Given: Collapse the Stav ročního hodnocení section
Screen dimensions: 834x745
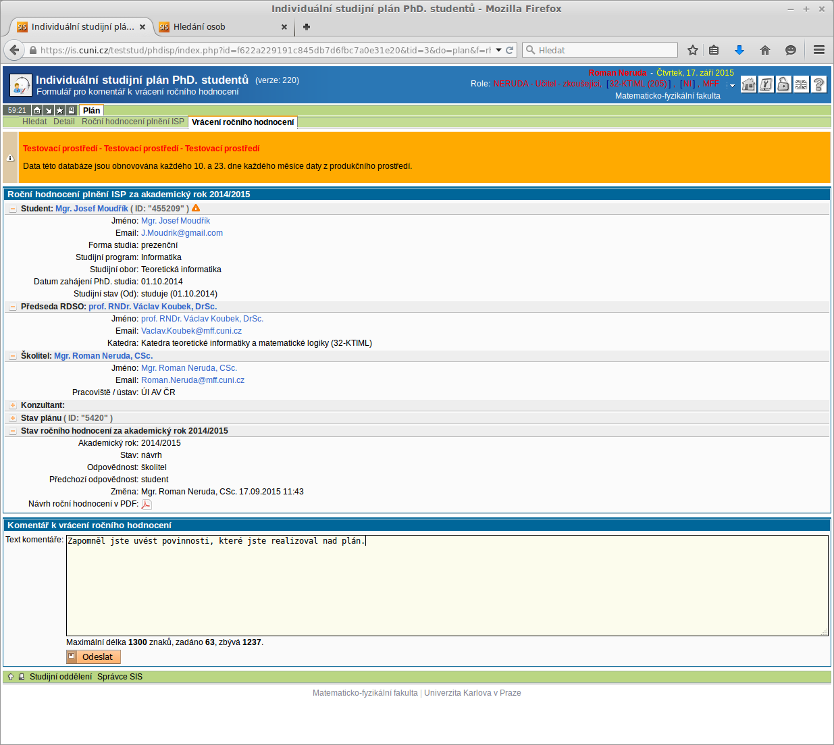Looking at the screenshot, I should point(13,431).
